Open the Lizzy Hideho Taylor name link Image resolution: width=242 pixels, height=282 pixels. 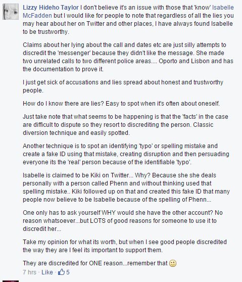51,8
